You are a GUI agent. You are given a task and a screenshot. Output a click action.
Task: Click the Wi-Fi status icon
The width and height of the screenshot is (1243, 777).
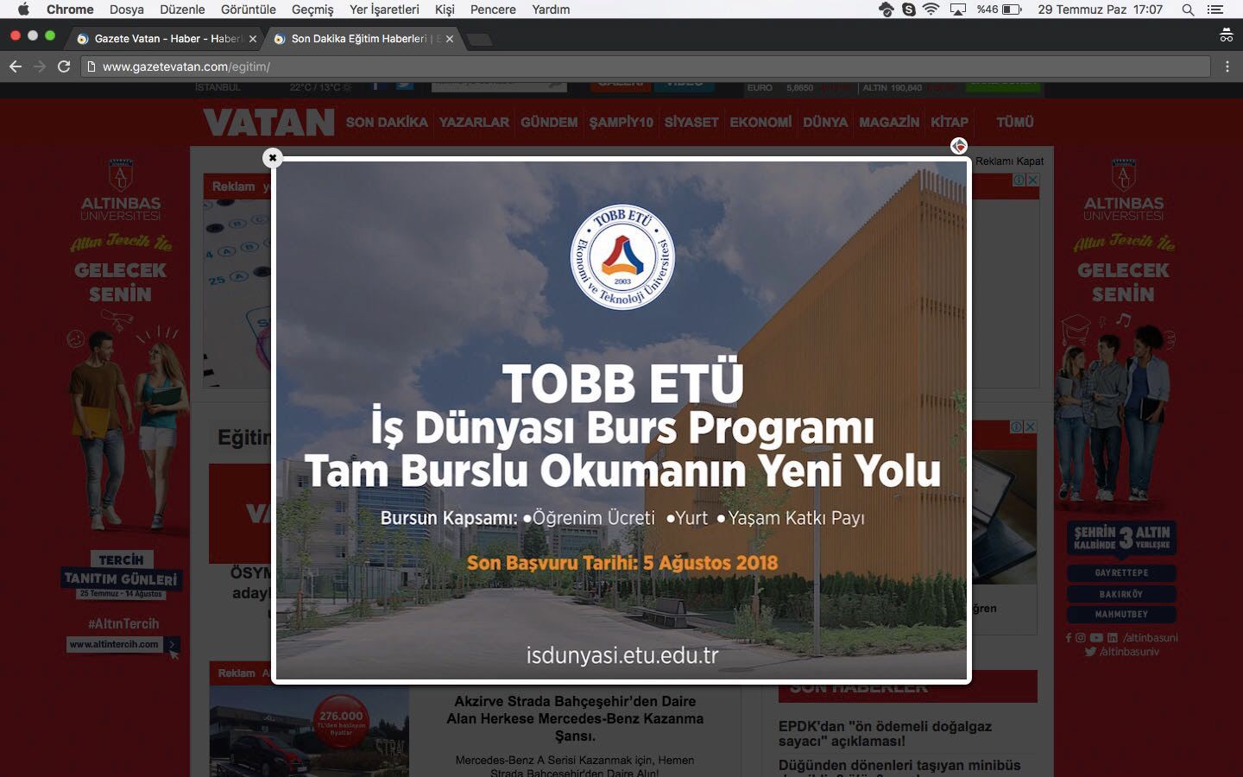point(931,9)
